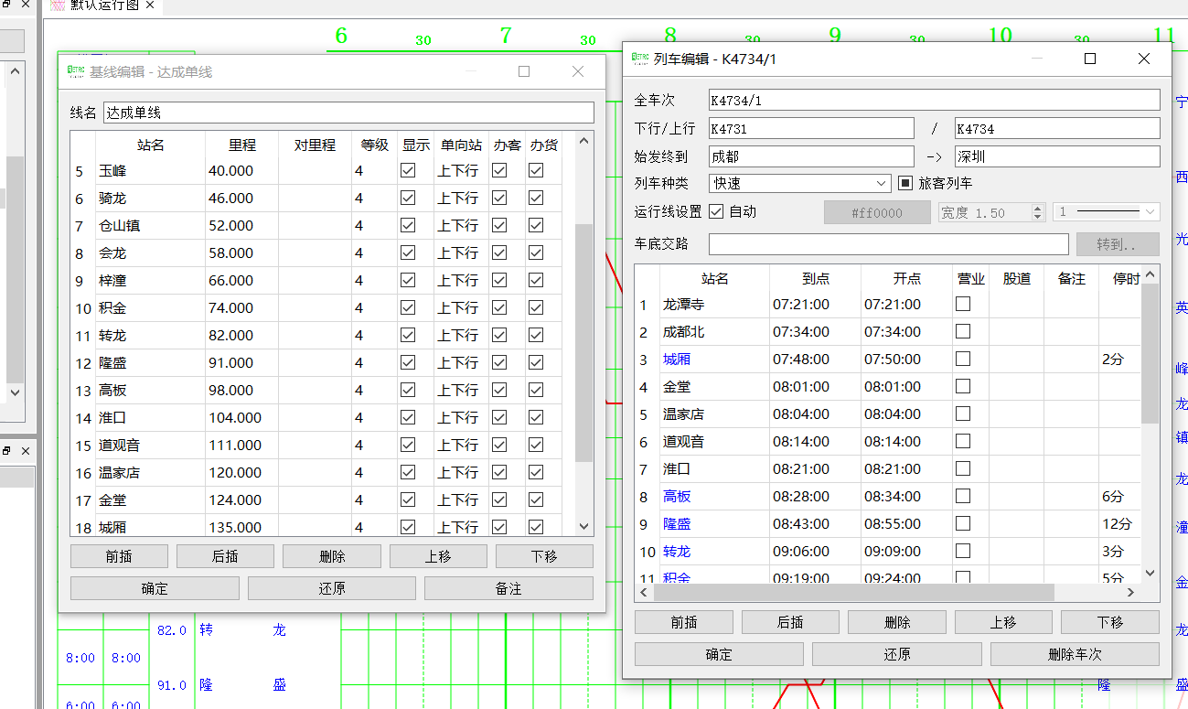Close the left bottom dock panel
This screenshot has height=709, width=1188.
coord(25,451)
